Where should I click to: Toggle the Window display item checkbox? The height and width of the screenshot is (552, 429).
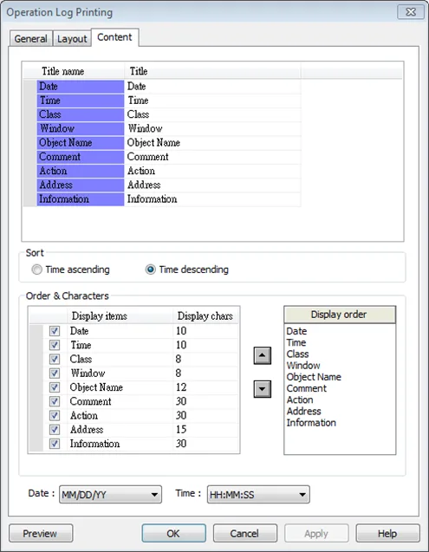tap(55, 373)
